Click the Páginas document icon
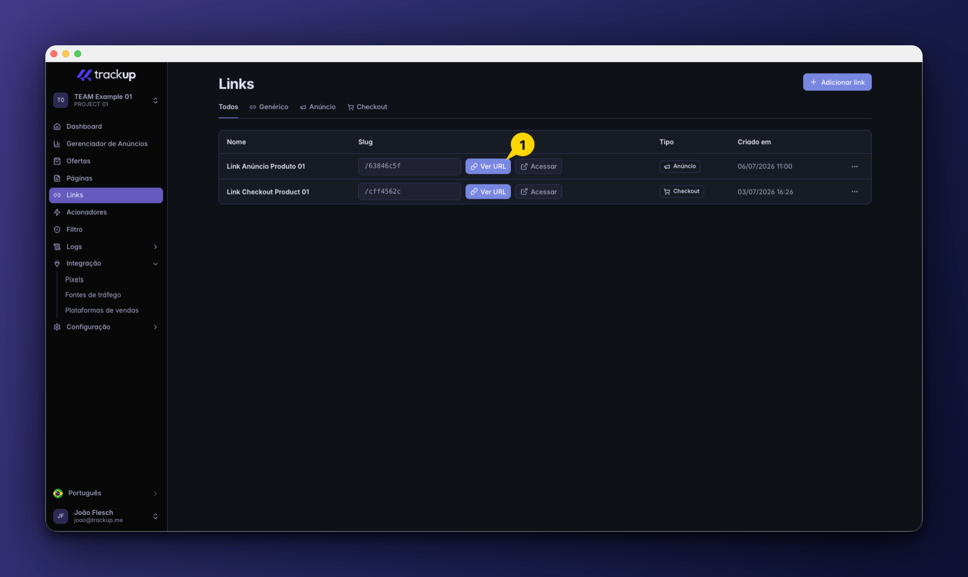This screenshot has height=577, width=968. pyautogui.click(x=57, y=178)
